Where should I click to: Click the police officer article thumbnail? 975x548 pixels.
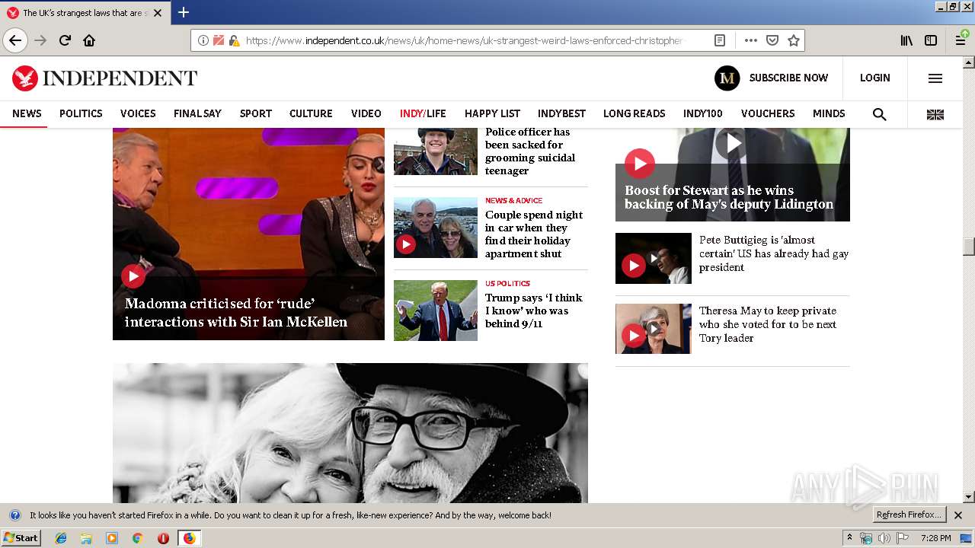(x=436, y=151)
